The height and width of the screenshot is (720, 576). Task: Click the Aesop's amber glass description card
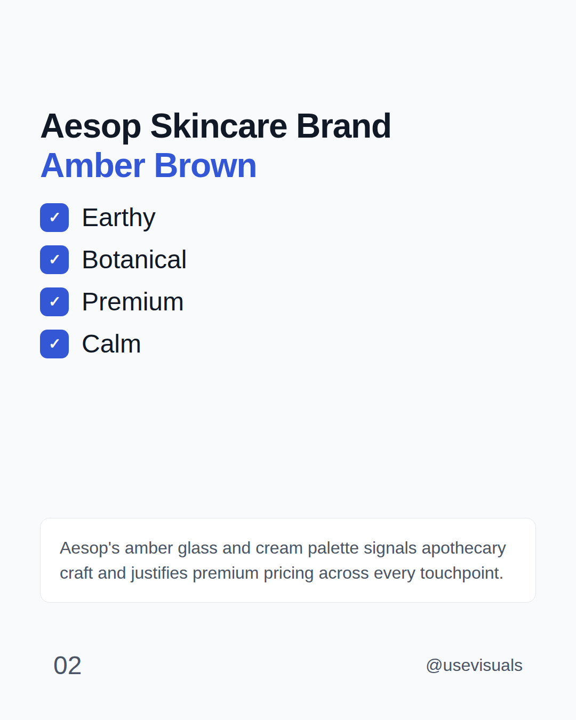click(x=288, y=561)
